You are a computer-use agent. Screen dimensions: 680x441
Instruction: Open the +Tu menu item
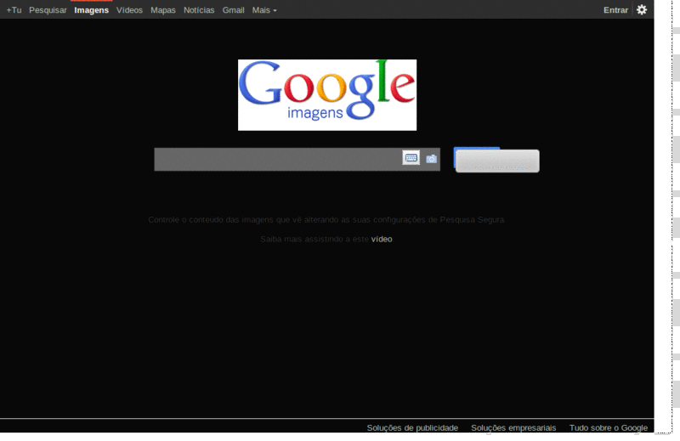[14, 10]
